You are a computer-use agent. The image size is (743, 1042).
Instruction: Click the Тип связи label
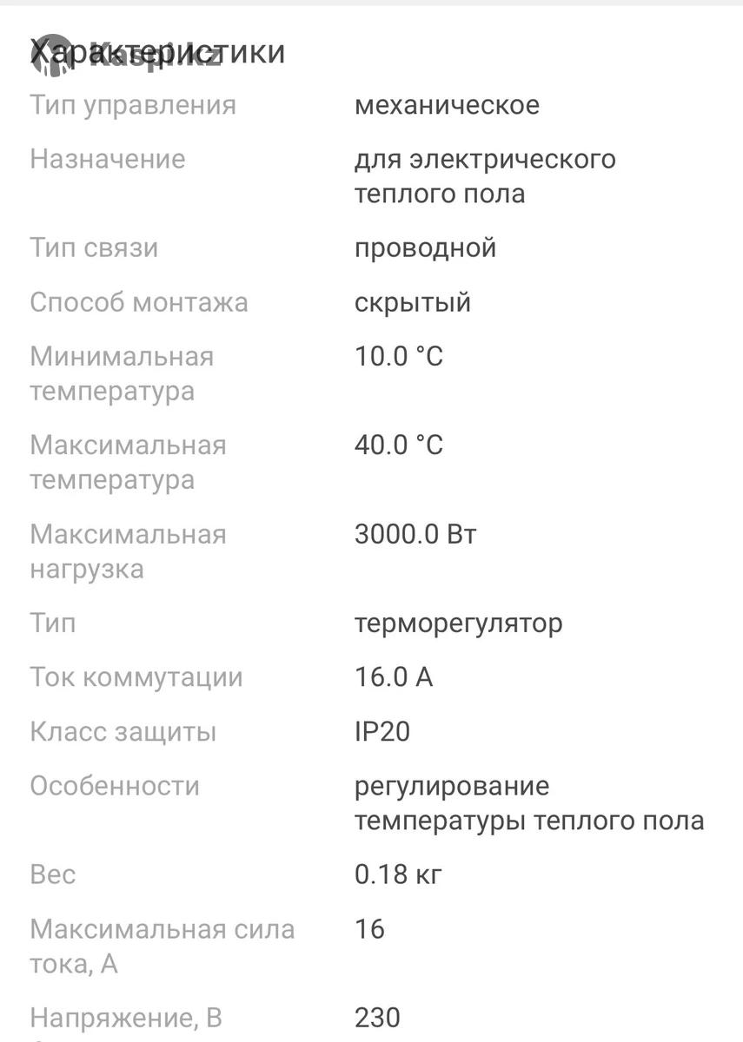pyautogui.click(x=94, y=247)
